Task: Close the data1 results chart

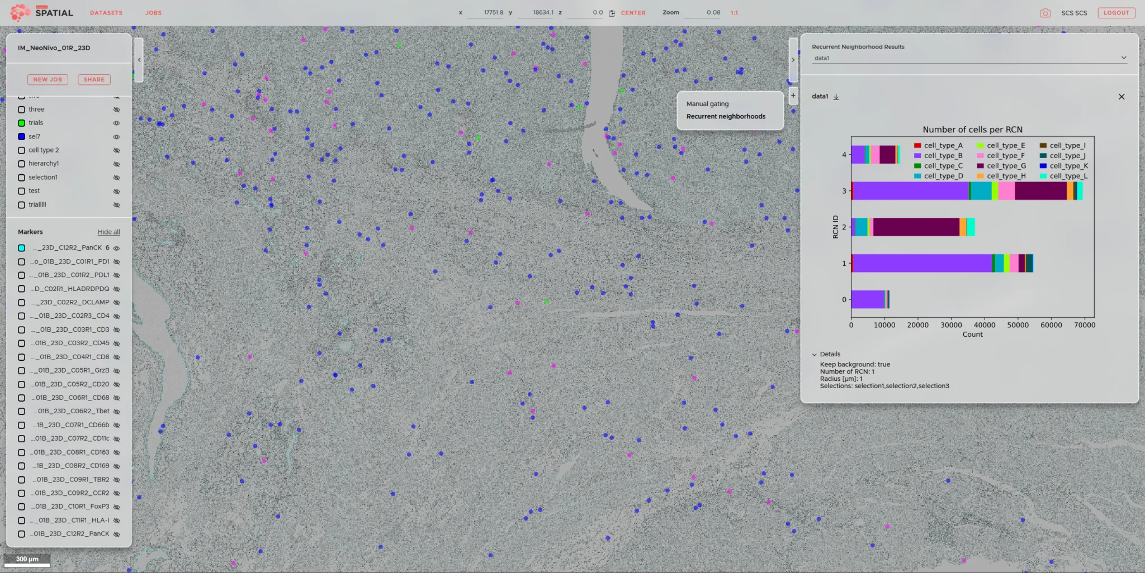Action: click(x=1122, y=97)
